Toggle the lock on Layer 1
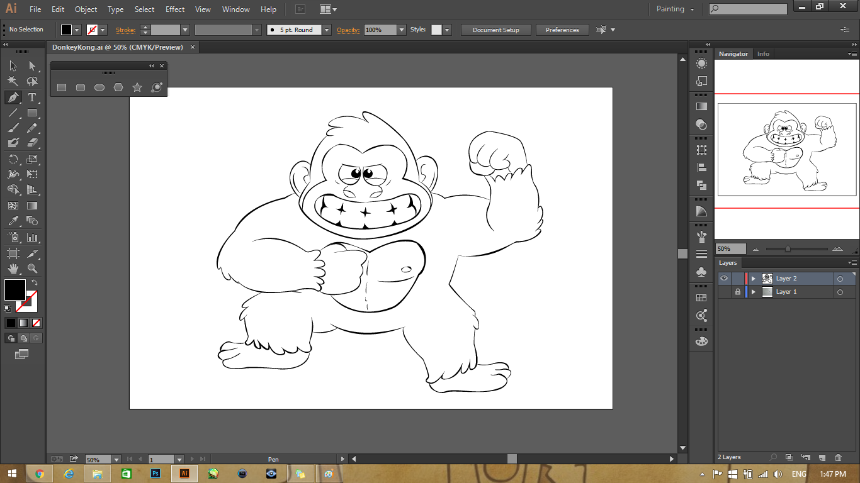 (x=737, y=292)
